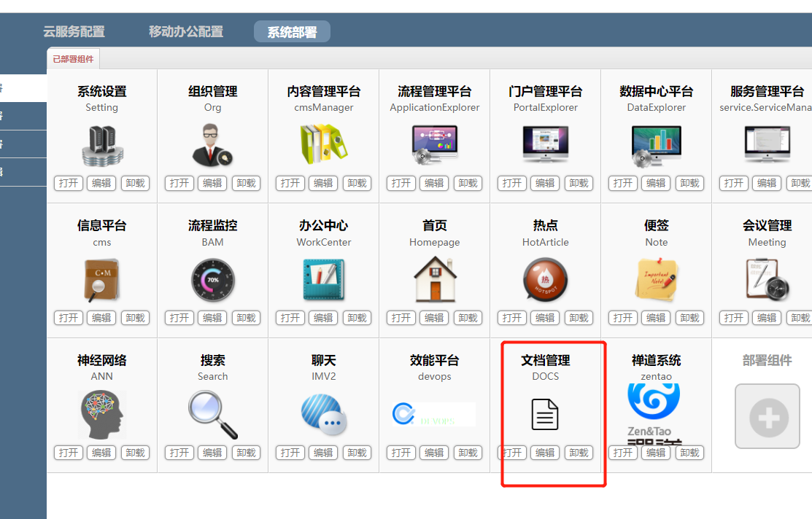Click the HotArticle hotspot icon

(545, 280)
